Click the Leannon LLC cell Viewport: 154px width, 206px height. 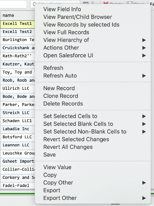coord(18,146)
